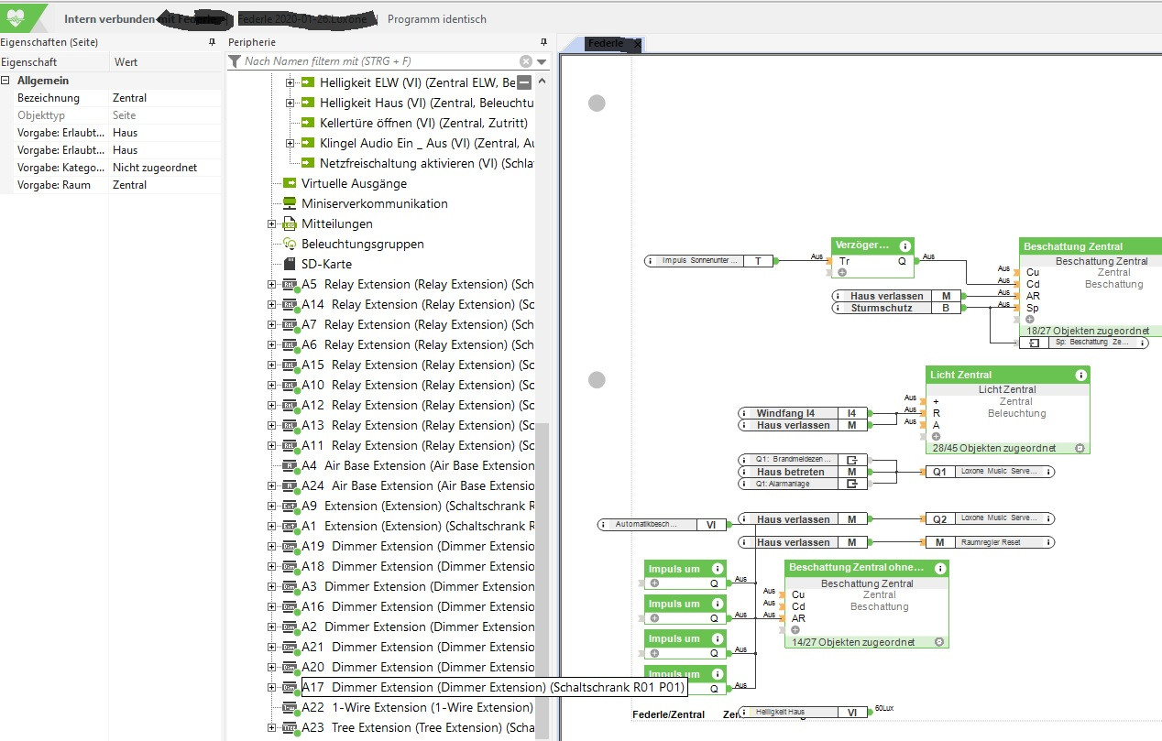Click into the name filter search field

point(376,61)
